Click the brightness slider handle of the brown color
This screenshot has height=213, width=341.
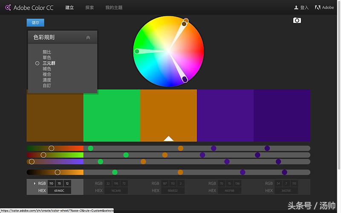point(58,173)
